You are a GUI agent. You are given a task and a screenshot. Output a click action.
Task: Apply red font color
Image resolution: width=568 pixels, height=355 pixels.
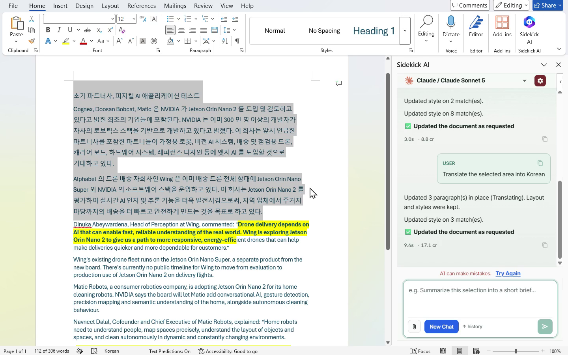tap(83, 41)
